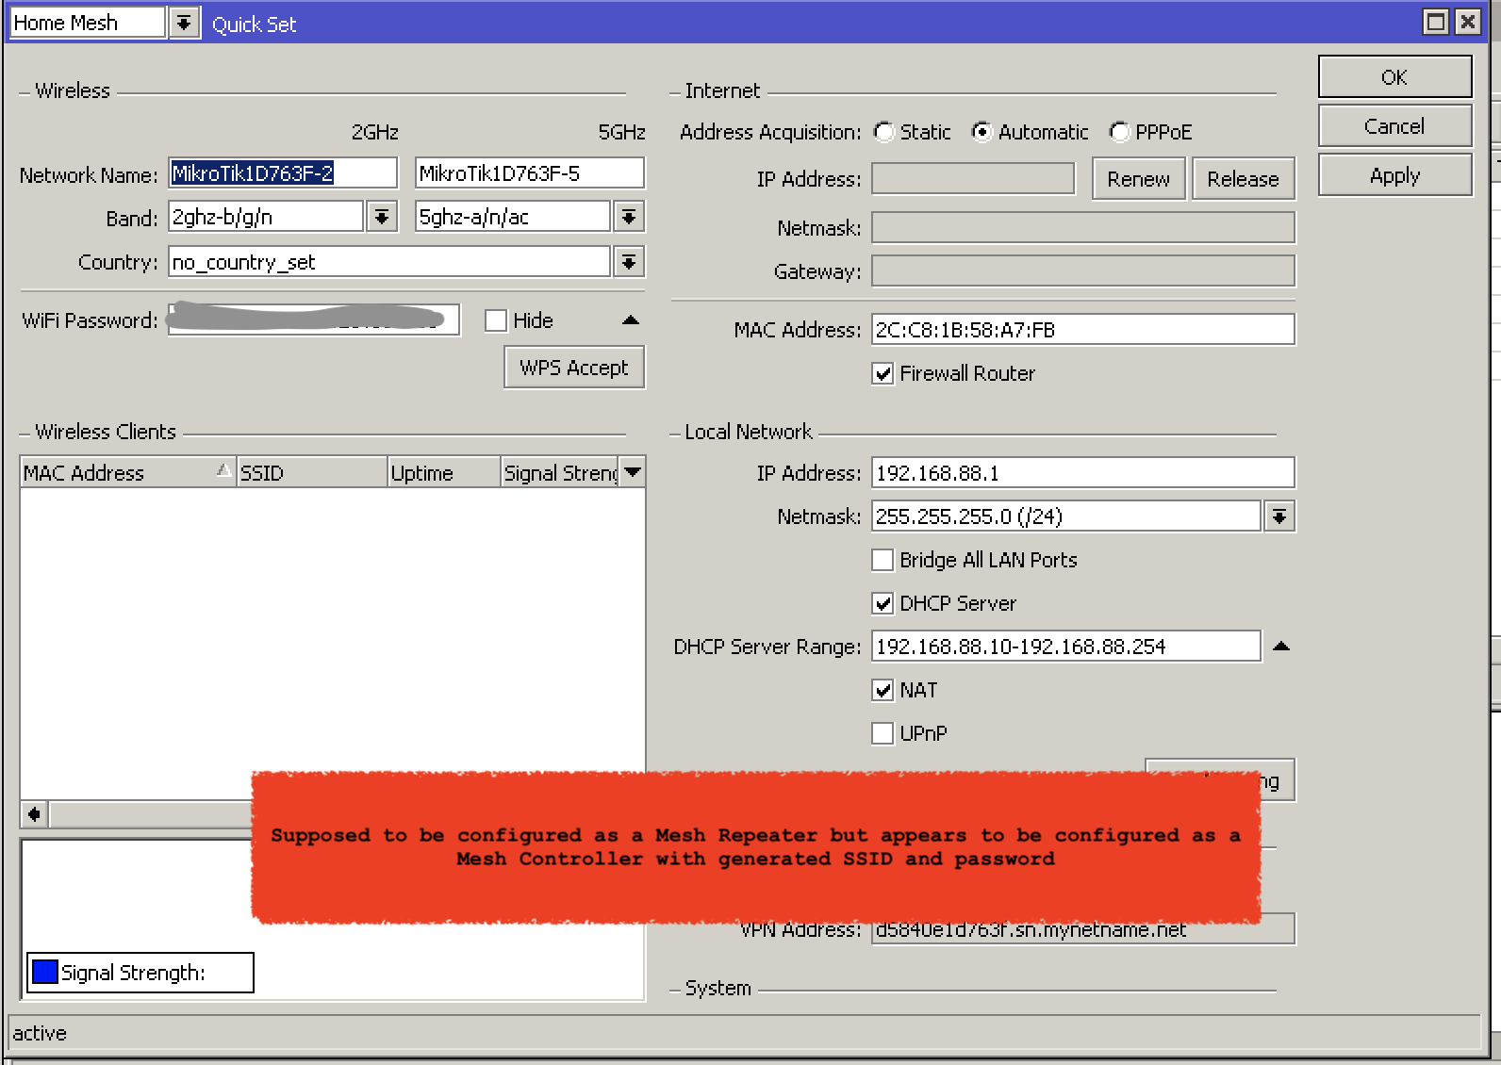Click the Local Network Netmask value field
The image size is (1501, 1065).
click(1066, 516)
